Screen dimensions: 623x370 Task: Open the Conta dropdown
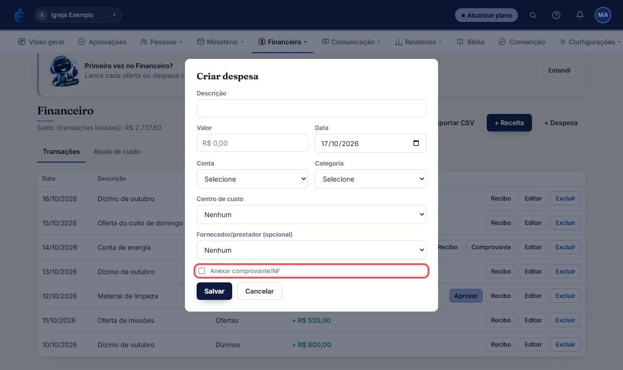252,179
